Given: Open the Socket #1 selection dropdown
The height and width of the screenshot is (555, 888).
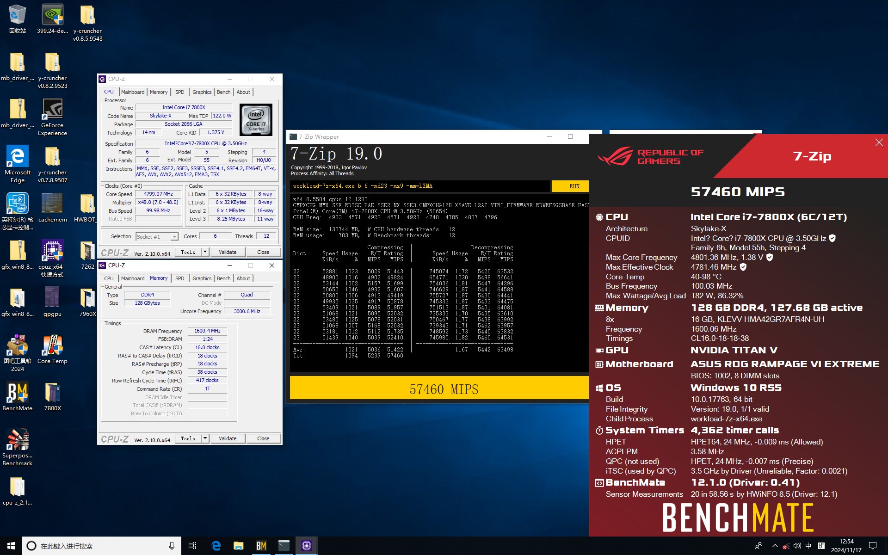Looking at the screenshot, I should tap(157, 237).
